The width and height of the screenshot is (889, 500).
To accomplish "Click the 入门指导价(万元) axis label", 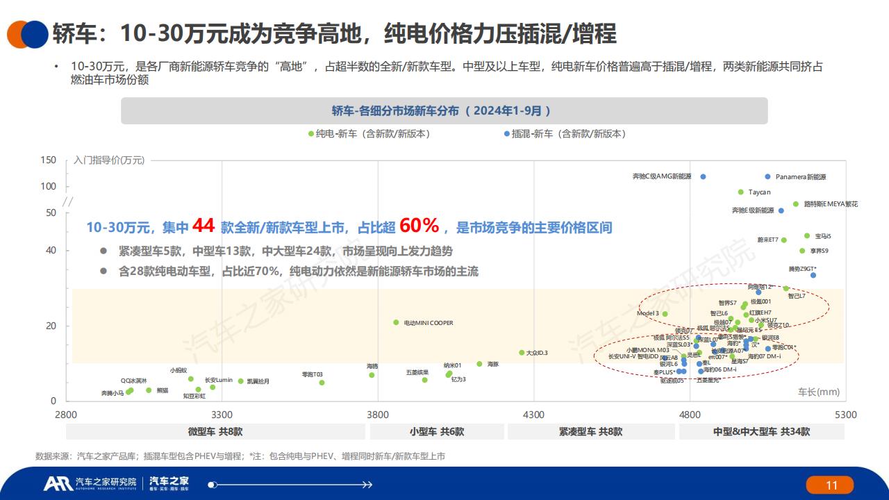I will pos(109,160).
